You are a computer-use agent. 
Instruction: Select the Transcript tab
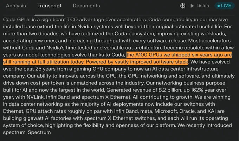[50, 6]
